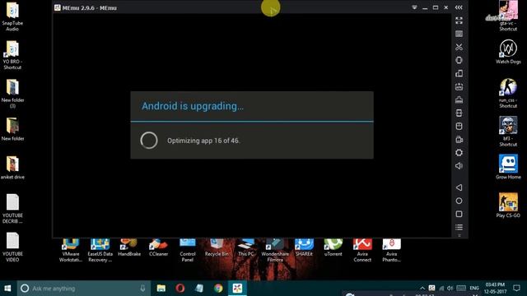Viewport: 527px width, 296px height.
Task: Select Control Panel desktop icon
Action: tap(188, 250)
